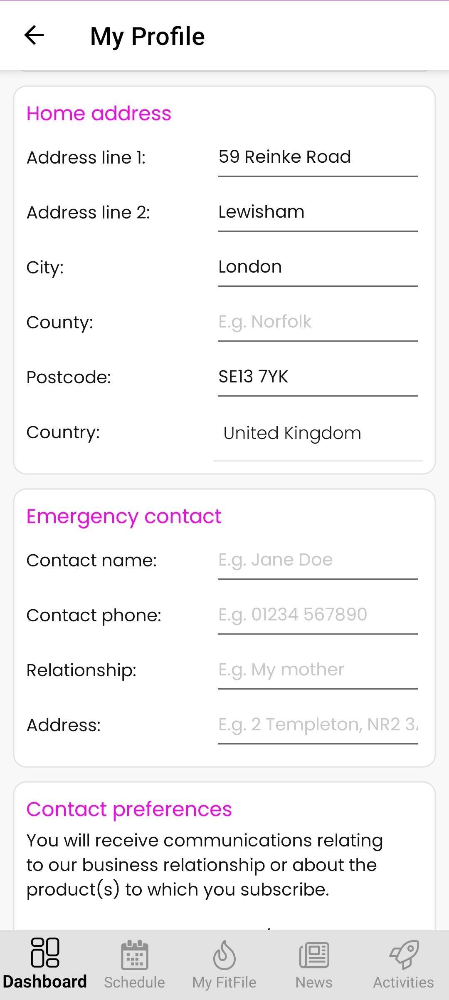Focus the Relationship input field

point(318,670)
